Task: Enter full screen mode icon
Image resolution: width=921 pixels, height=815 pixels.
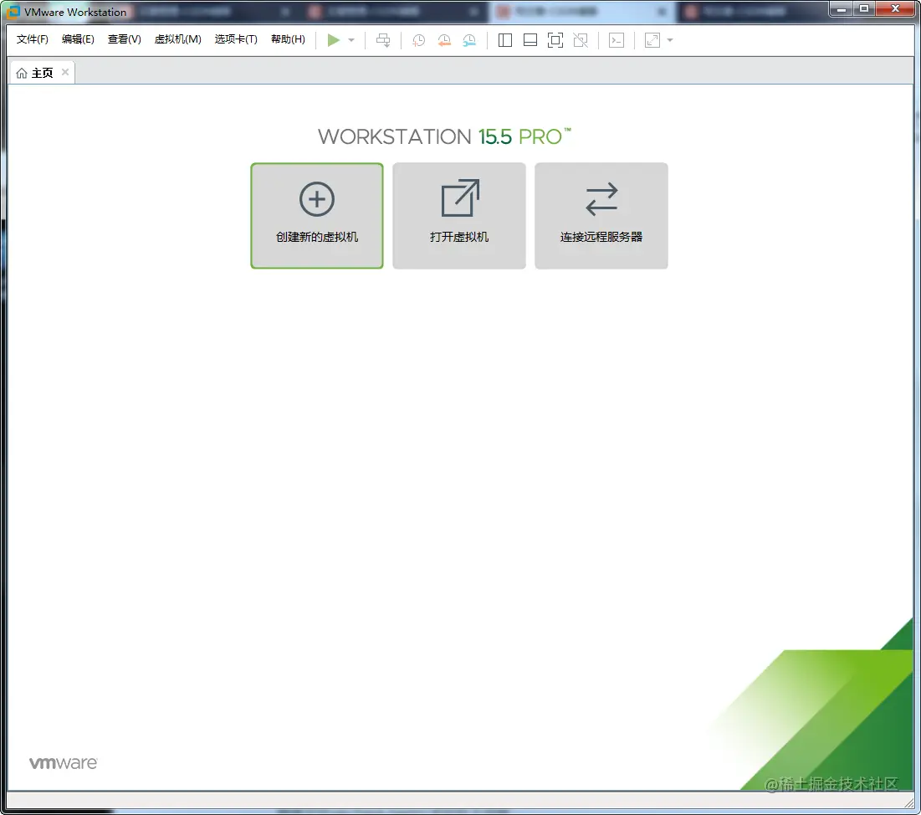Action: (555, 40)
